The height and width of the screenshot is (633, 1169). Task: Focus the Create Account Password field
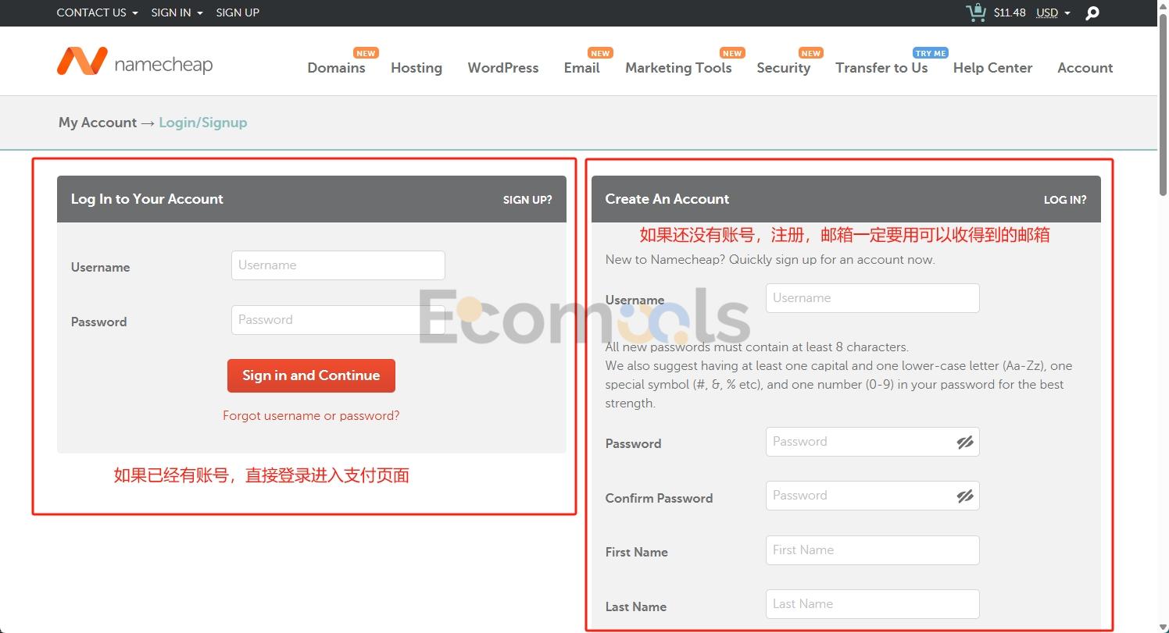tap(873, 442)
